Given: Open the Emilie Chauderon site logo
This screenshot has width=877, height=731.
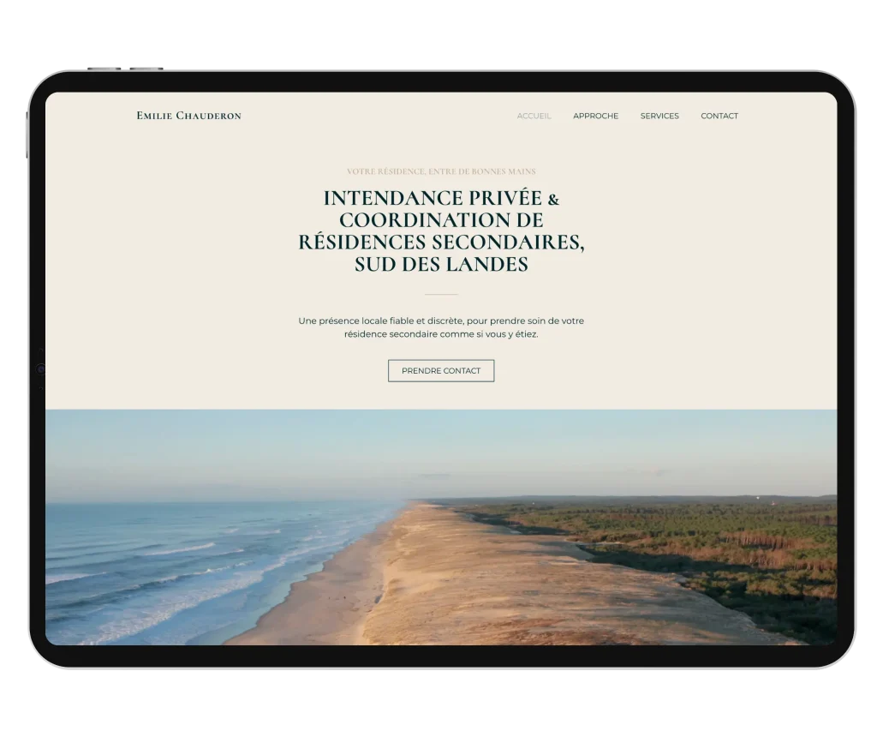Looking at the screenshot, I should [188, 116].
